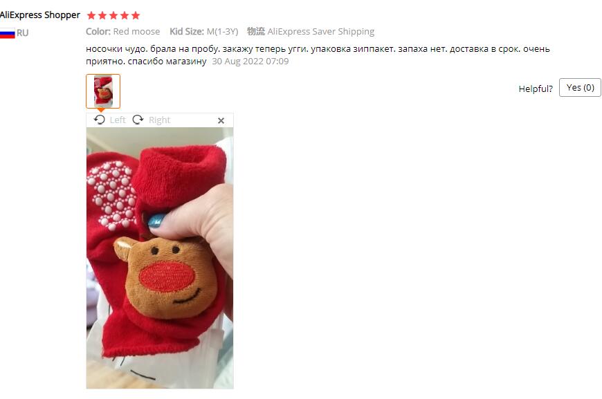602x399 pixels.
Task: Select the small sock review thumbnail
Action: click(x=103, y=91)
